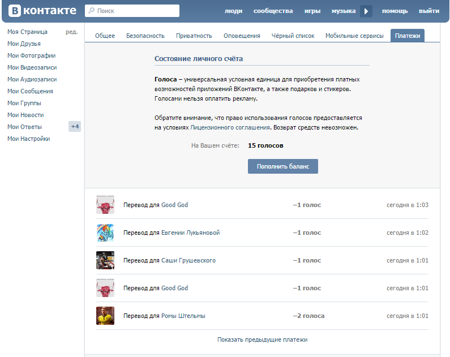Open Good God link in 1:01 transfer
The width and height of the screenshot is (450, 357).
[x=174, y=288]
